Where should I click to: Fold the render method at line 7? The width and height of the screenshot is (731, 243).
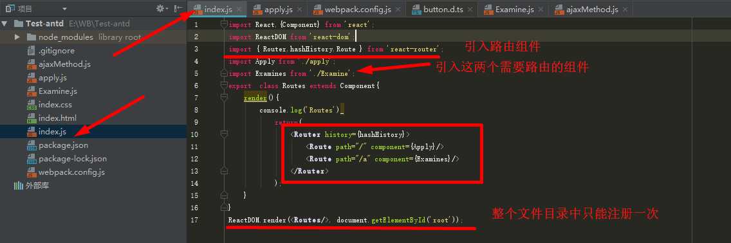pos(224,98)
